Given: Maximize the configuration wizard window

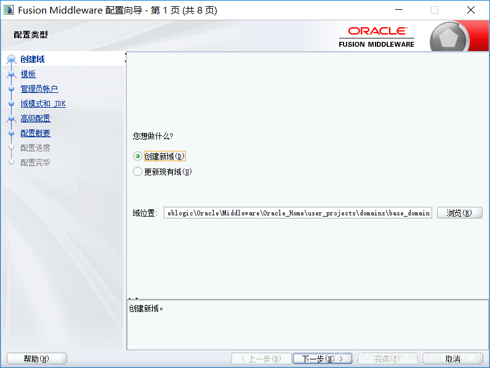Looking at the screenshot, I should [435, 10].
